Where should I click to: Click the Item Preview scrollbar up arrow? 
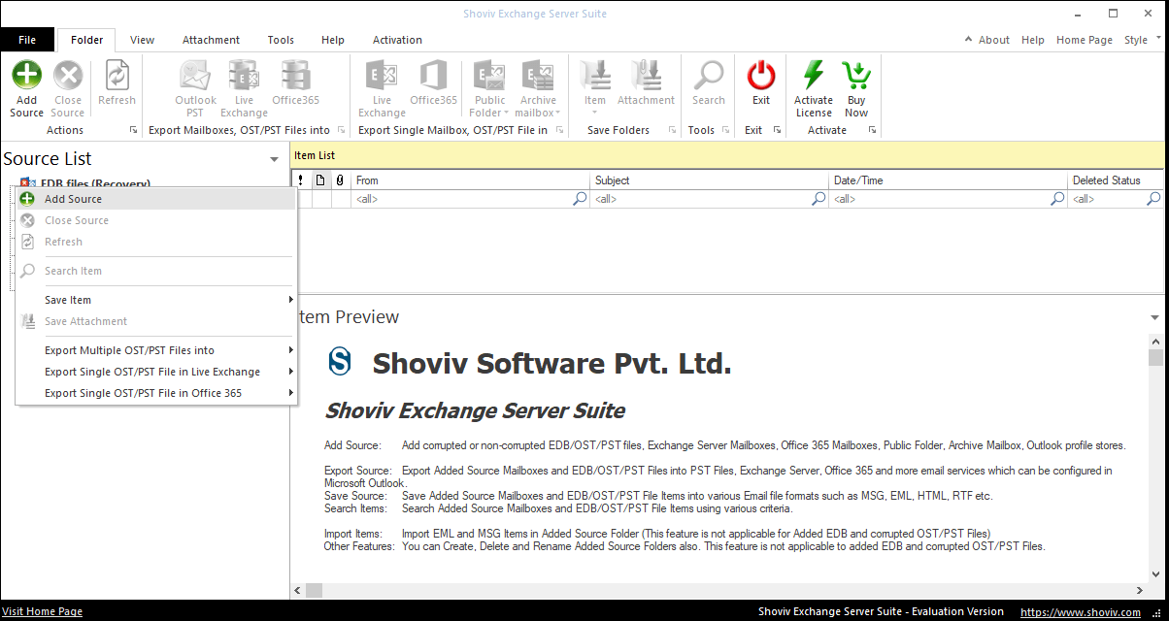click(x=1155, y=342)
